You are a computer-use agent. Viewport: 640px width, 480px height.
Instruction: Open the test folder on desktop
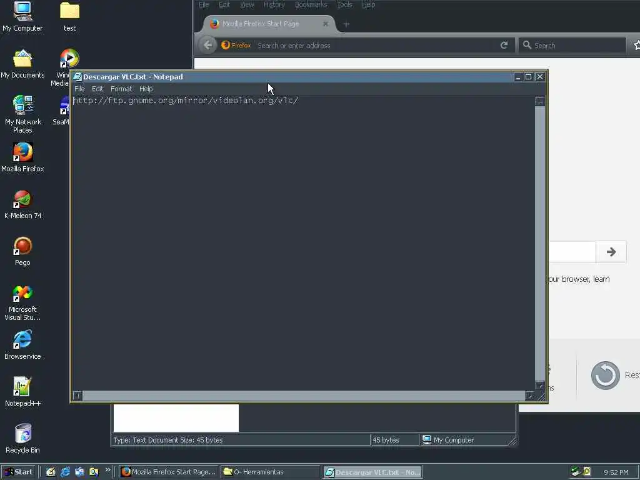pyautogui.click(x=69, y=17)
